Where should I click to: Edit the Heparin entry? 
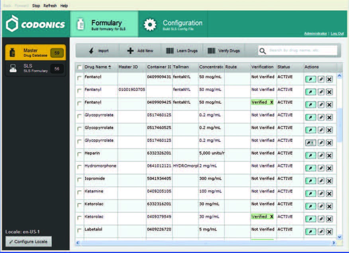321,155
